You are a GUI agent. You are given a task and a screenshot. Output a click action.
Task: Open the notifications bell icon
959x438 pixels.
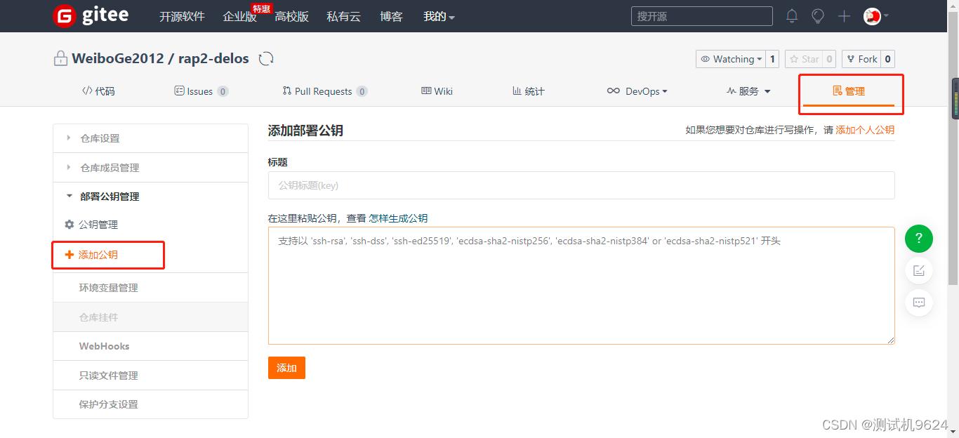click(792, 16)
